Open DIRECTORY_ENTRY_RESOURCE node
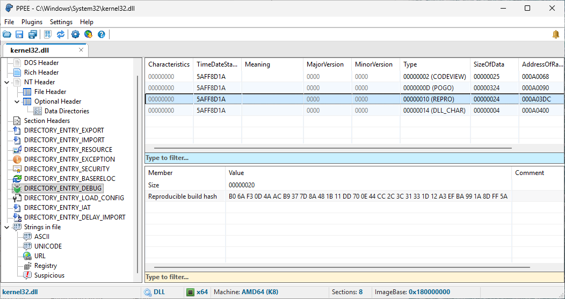The image size is (565, 299). [x=68, y=150]
